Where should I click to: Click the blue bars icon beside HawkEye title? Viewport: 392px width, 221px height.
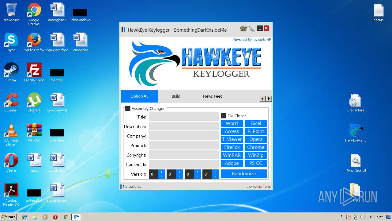(123, 29)
